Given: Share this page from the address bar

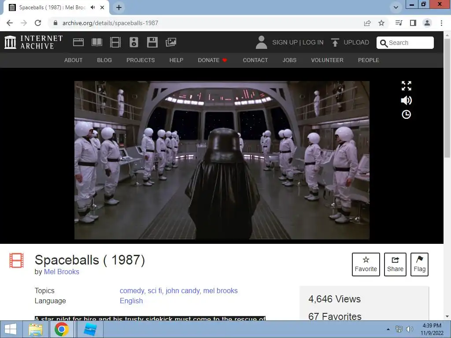Looking at the screenshot, I should coord(367,23).
